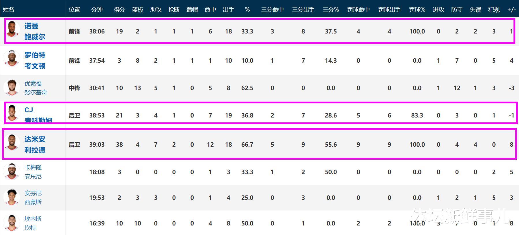
Task: Open the avatar beside 优素福 努尔基奇
Action: point(12,88)
